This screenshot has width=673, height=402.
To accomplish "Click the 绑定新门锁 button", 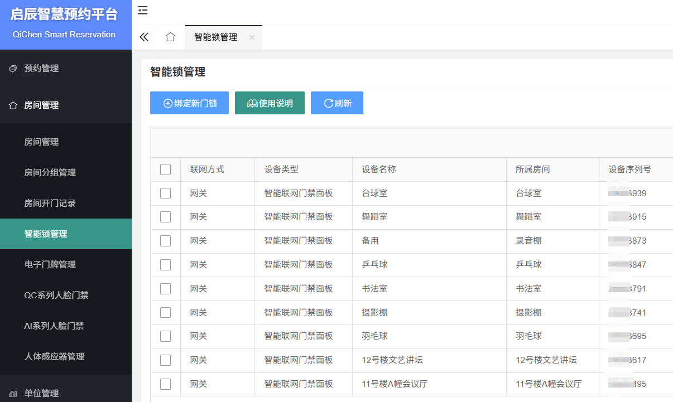I will (189, 103).
